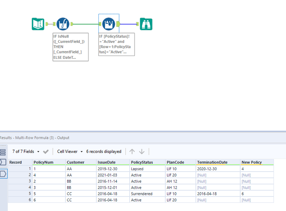
Task: Select the Browse binoculars tool
Action: (x=146, y=24)
